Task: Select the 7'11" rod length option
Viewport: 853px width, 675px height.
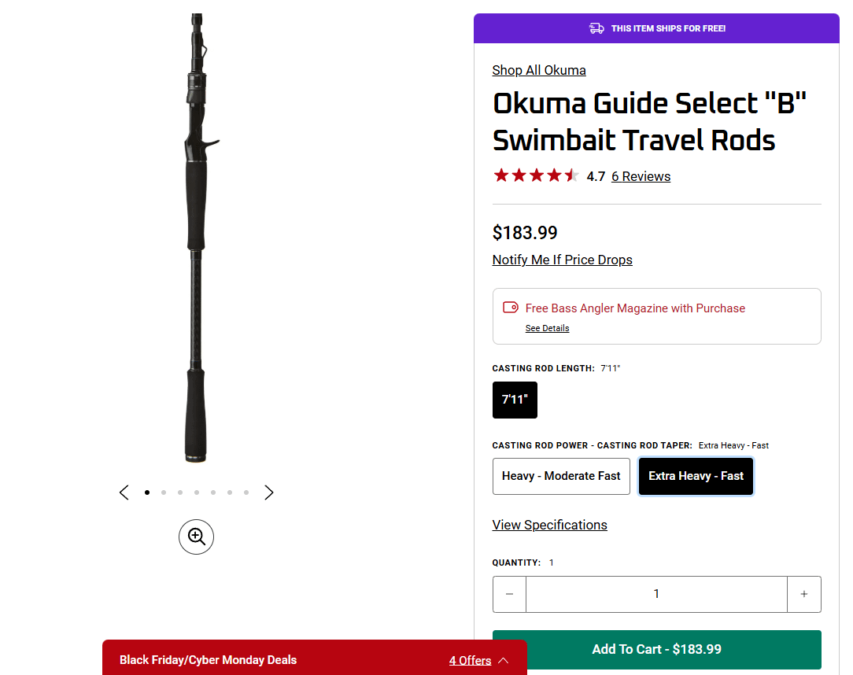Action: tap(515, 400)
